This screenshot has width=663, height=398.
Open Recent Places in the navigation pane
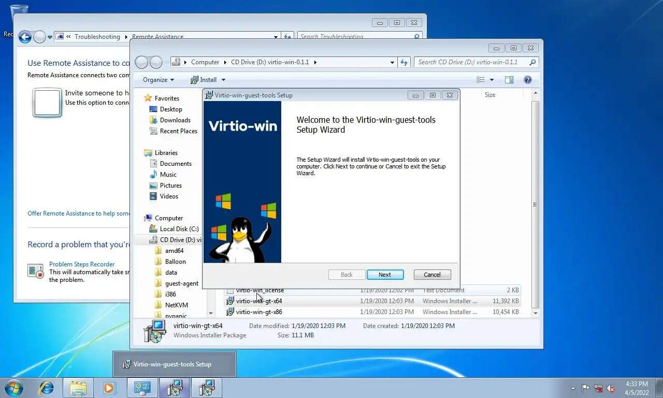pos(178,131)
